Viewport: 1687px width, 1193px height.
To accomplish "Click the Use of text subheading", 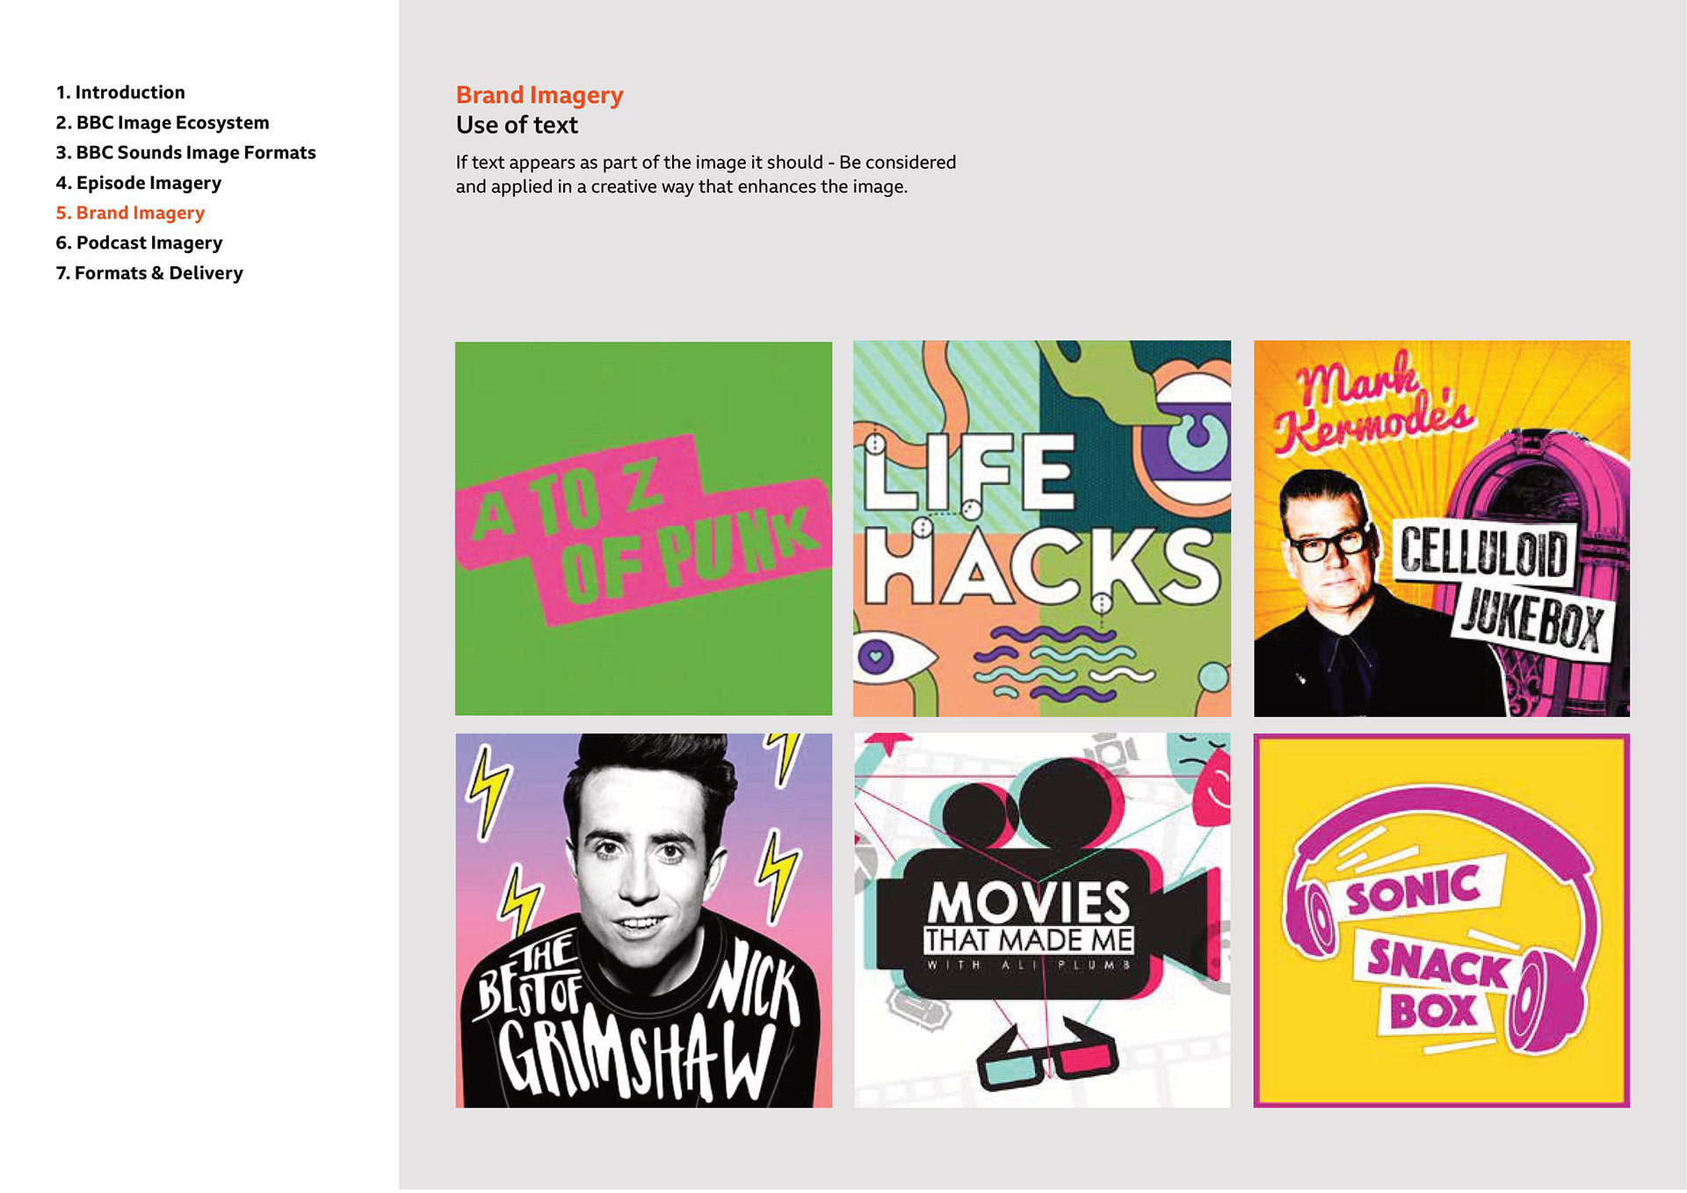I will point(517,125).
